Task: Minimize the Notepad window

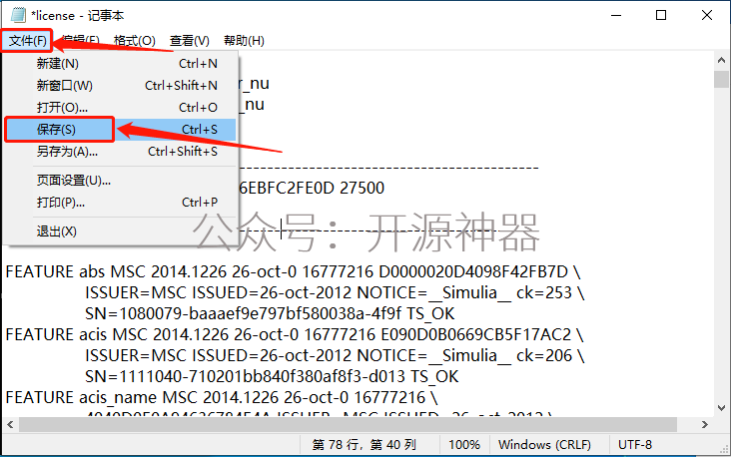Action: click(616, 15)
